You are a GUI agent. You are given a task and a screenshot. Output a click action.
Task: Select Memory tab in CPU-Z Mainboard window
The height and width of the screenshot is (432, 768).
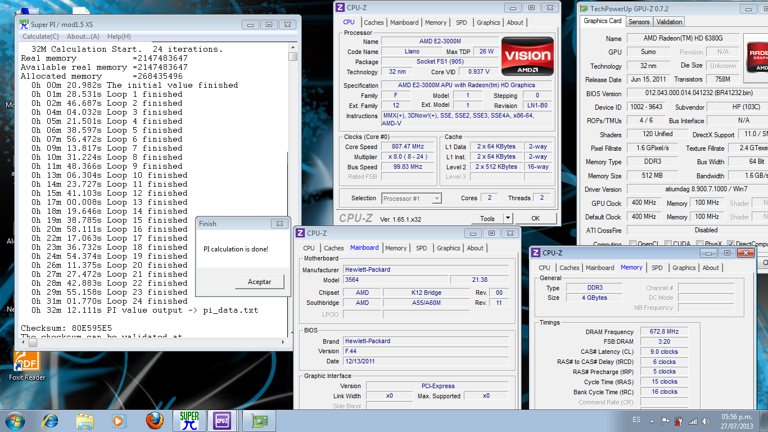tap(396, 248)
